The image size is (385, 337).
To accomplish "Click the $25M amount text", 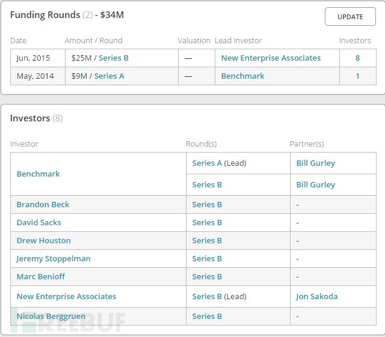I will click(81, 58).
